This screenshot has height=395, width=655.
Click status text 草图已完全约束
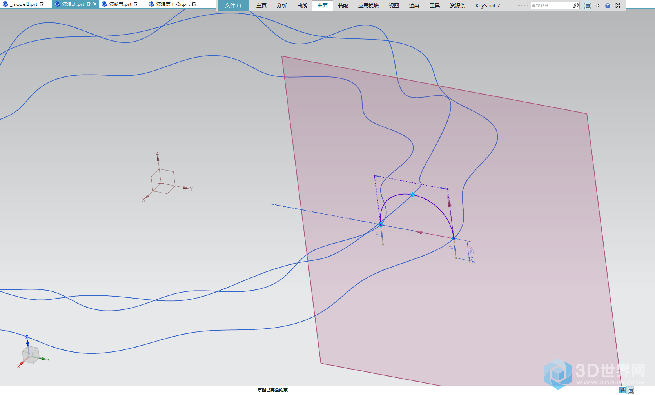point(272,390)
